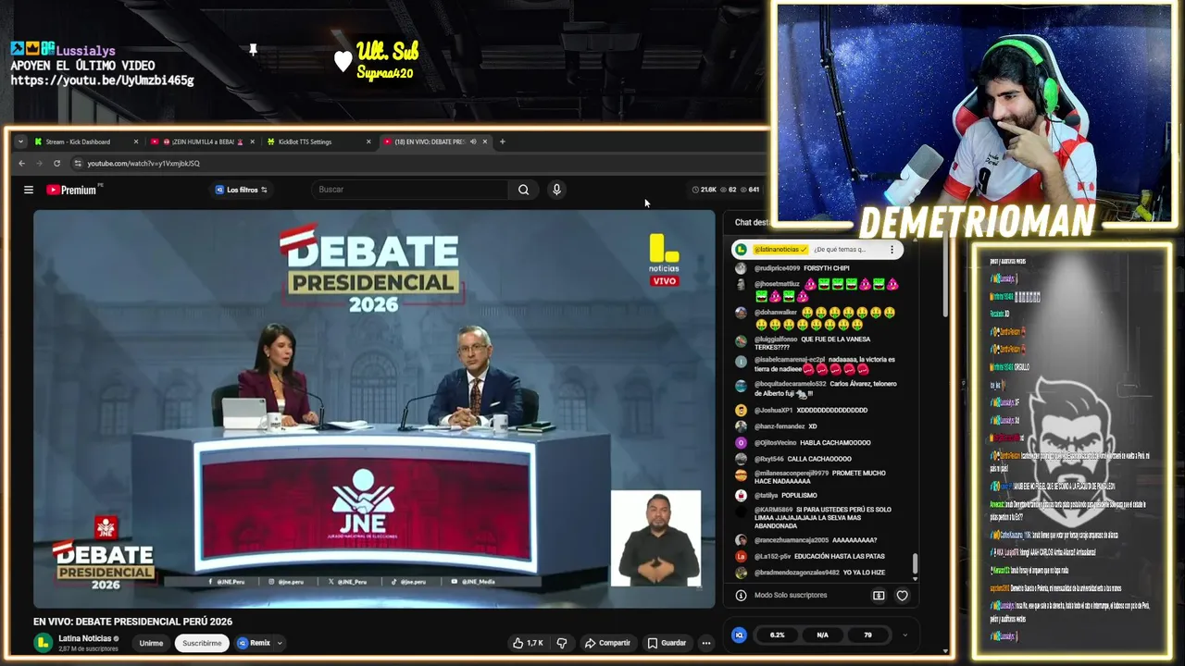
Task: Open the tab search dropdown arrow
Action: pos(20,142)
